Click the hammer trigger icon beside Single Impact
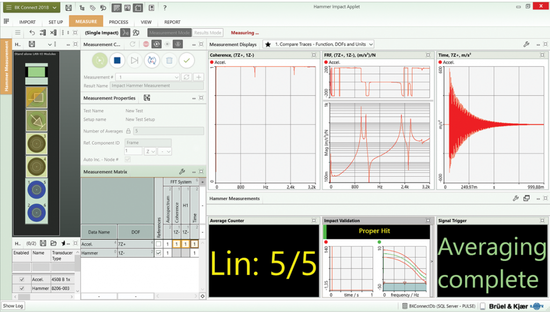Viewport: 550px width, 314px height. [x=125, y=33]
